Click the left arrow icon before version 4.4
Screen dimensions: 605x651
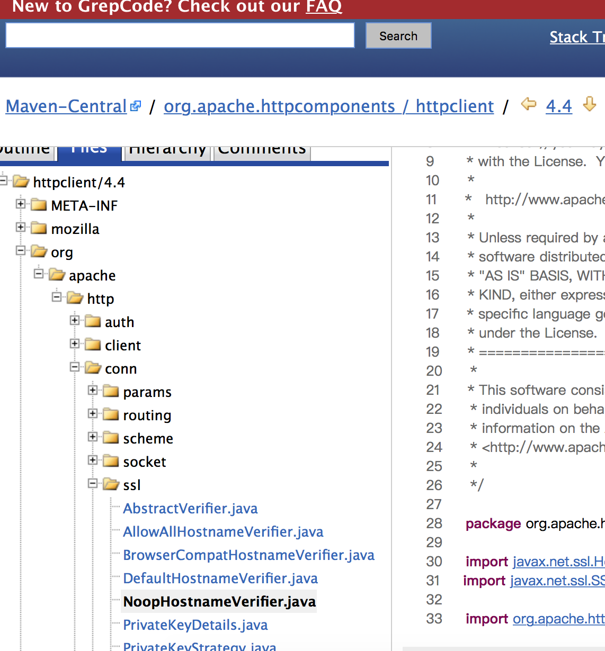[x=528, y=104]
